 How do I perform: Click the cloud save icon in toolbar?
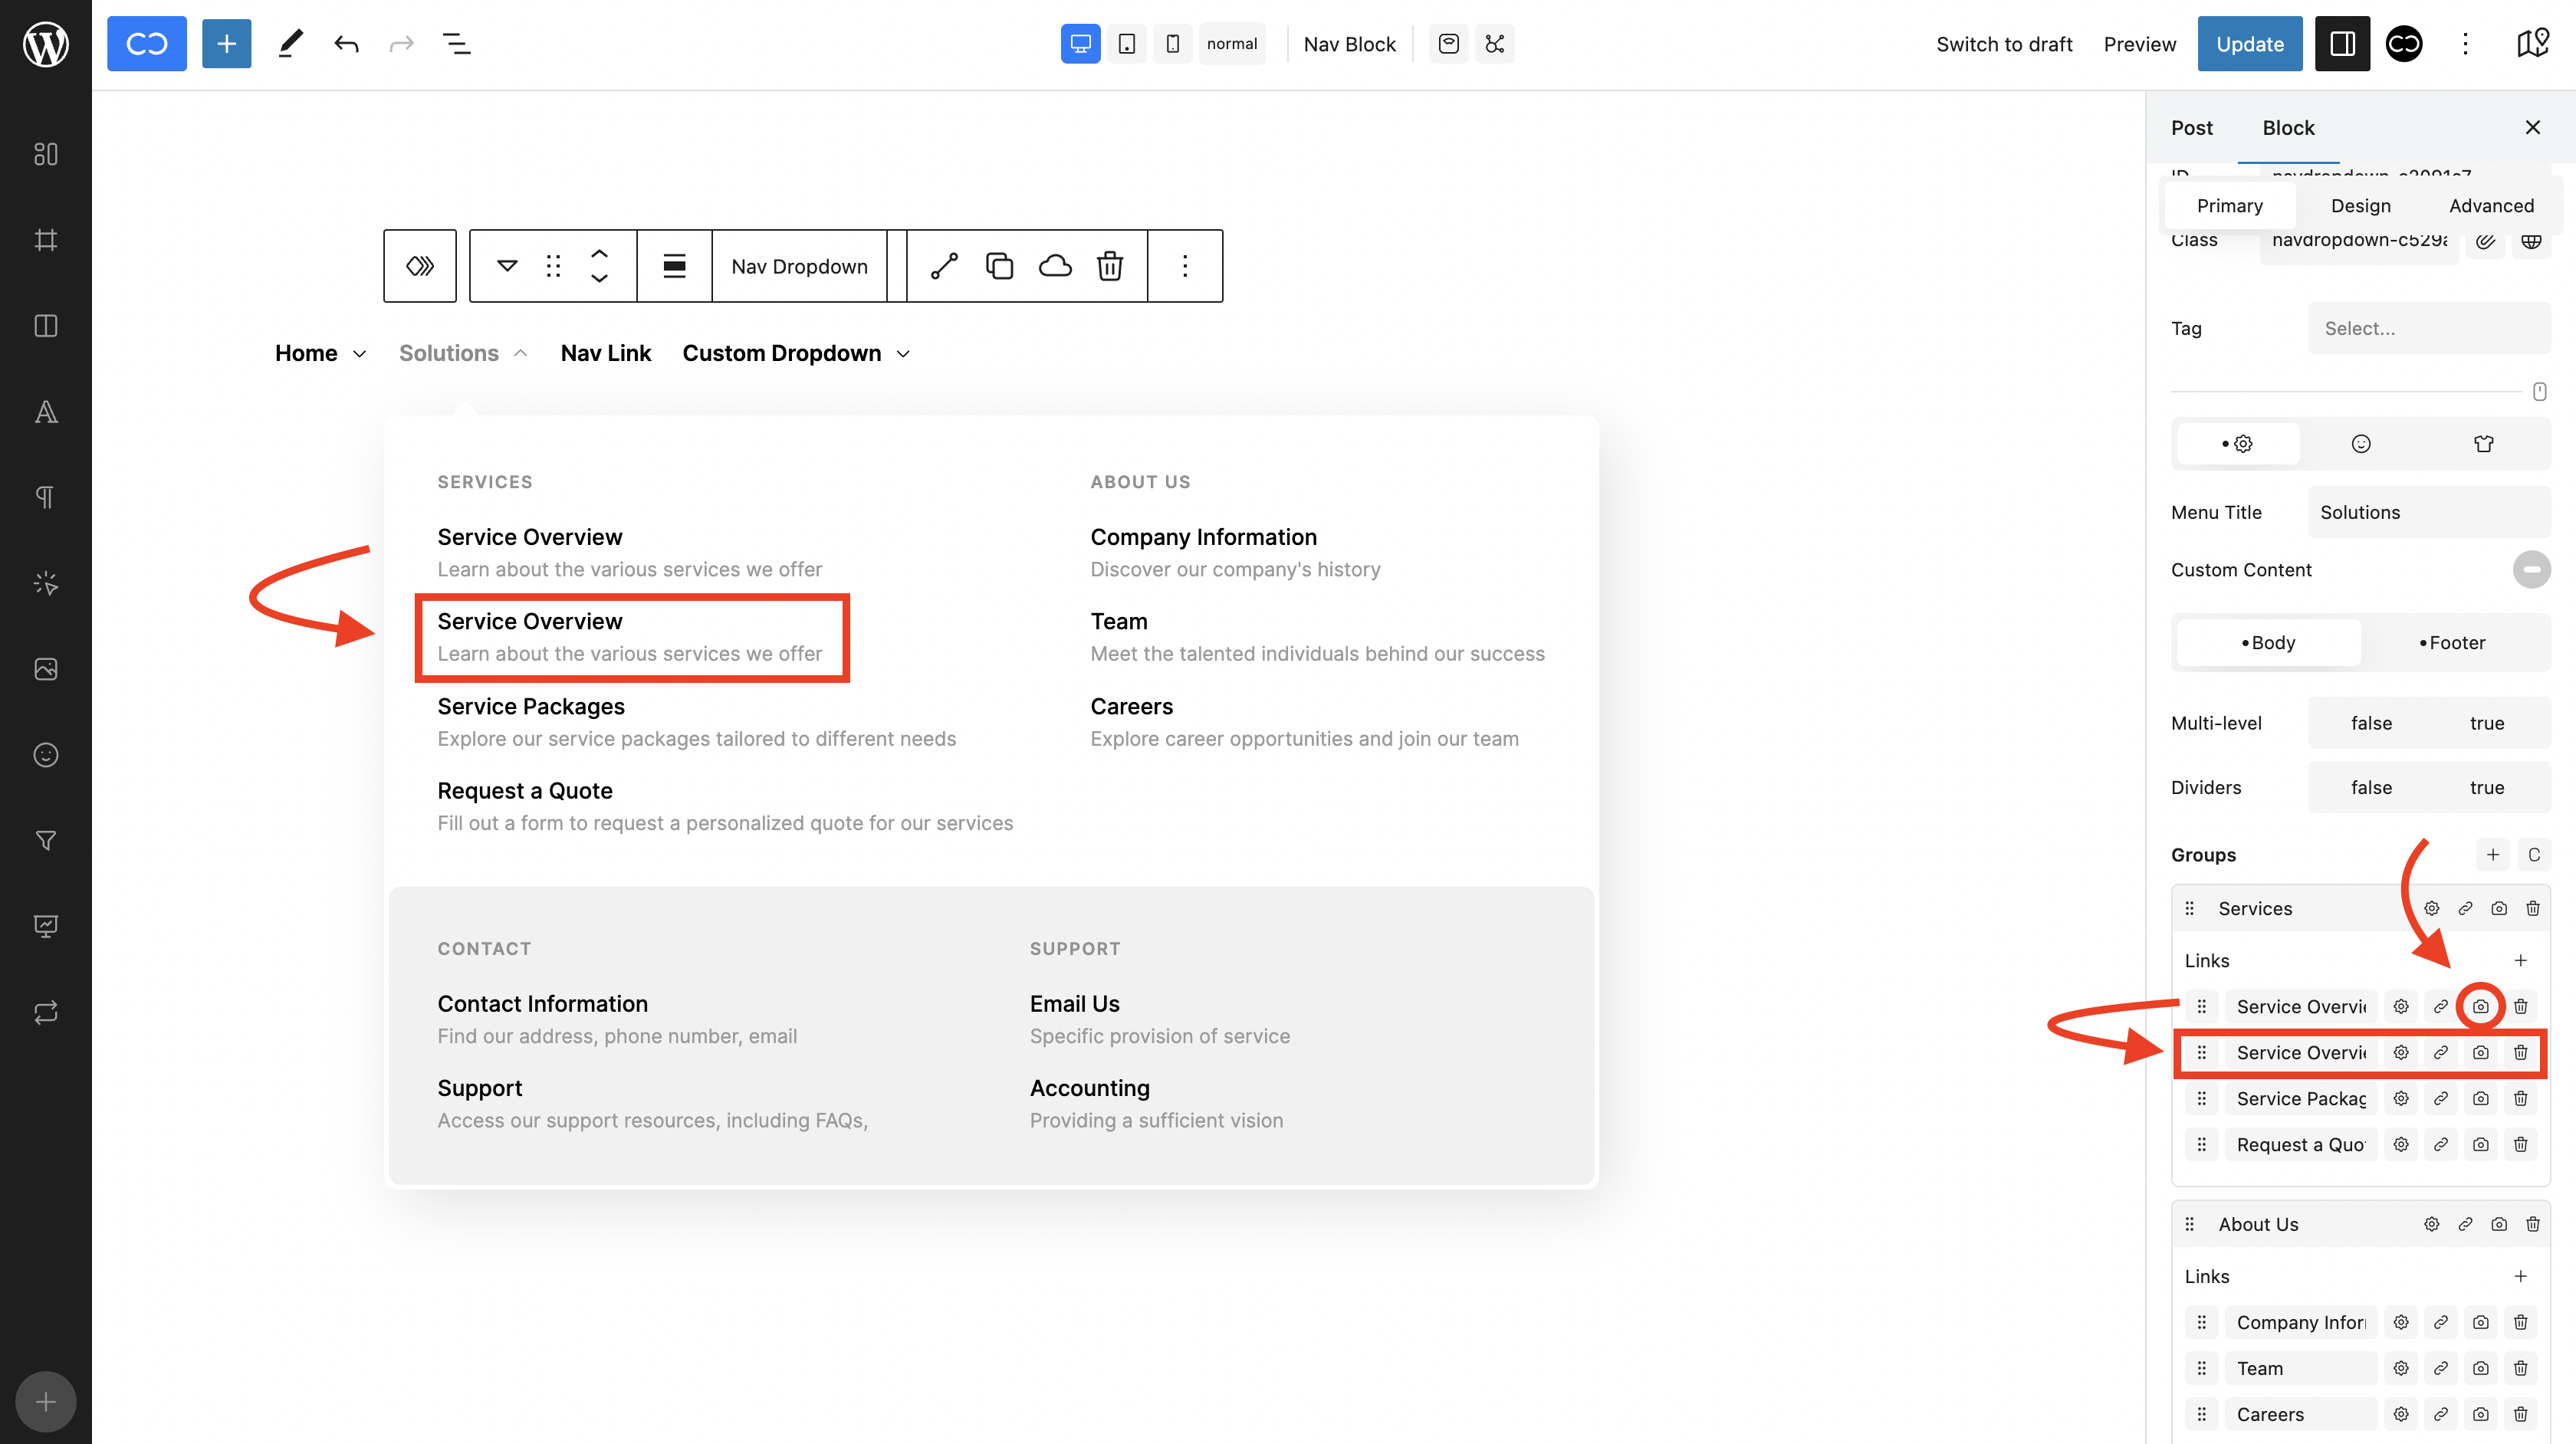(x=1054, y=266)
